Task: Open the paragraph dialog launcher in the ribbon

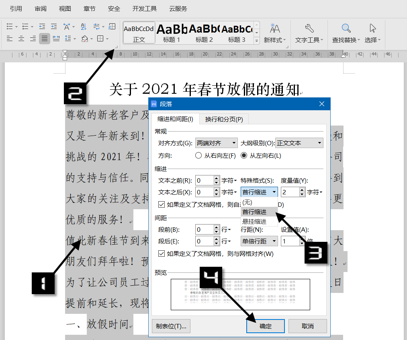Action: [117, 47]
